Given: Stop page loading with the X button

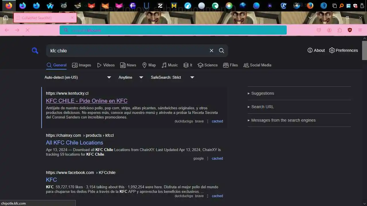Looking at the screenshot, I should click(28, 30).
